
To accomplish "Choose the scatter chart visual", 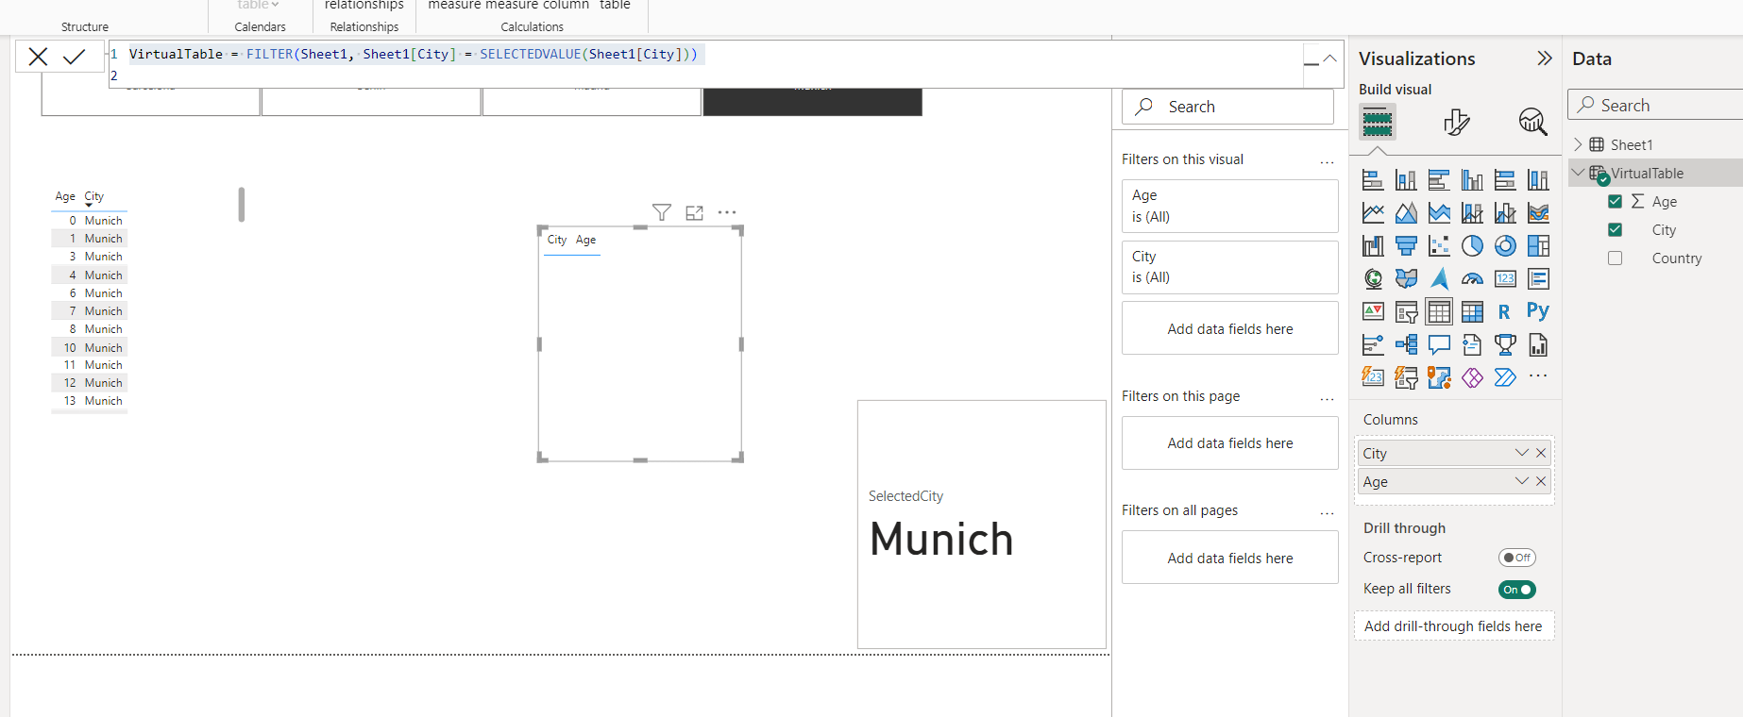I will click(1439, 246).
